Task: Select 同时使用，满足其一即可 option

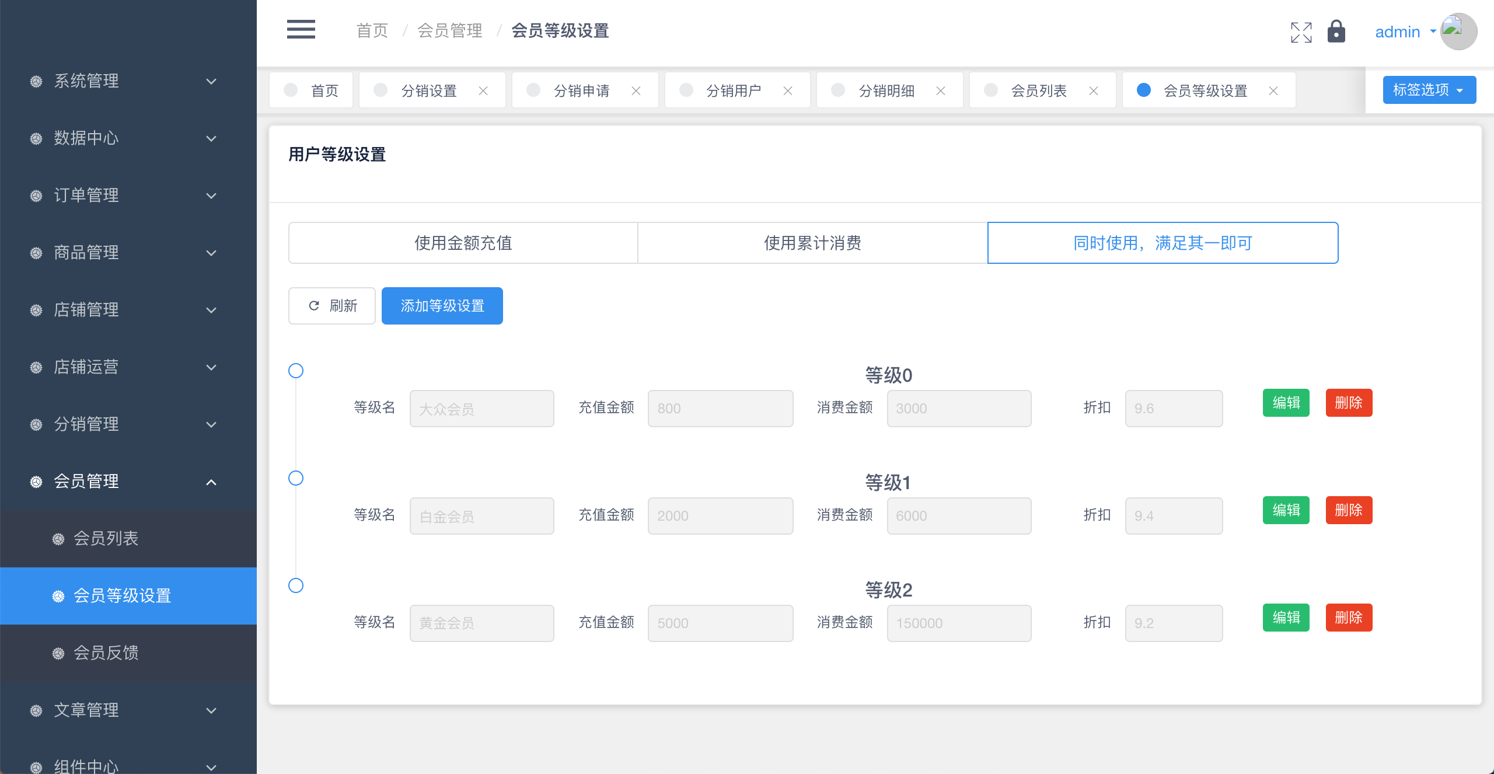Action: [x=1163, y=243]
